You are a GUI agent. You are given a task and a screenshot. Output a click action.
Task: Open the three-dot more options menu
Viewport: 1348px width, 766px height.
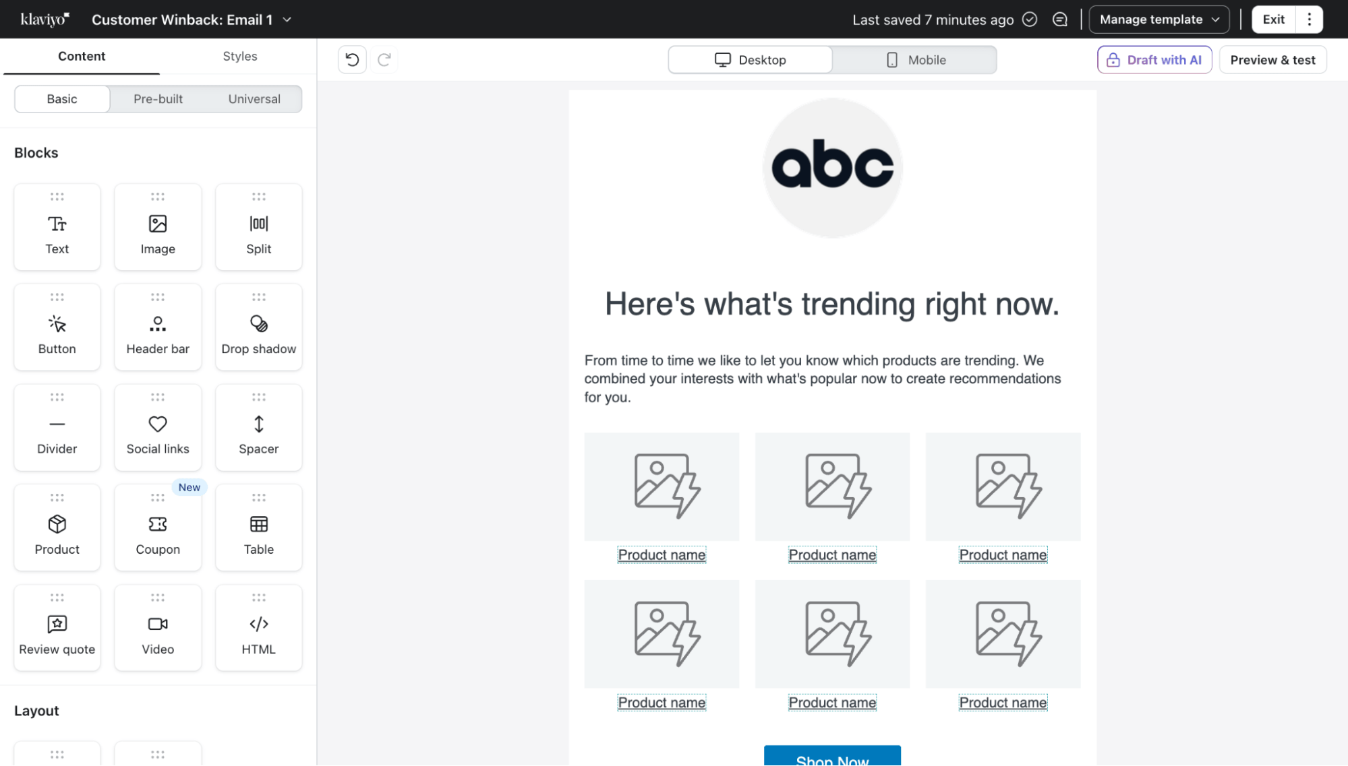[1310, 20]
